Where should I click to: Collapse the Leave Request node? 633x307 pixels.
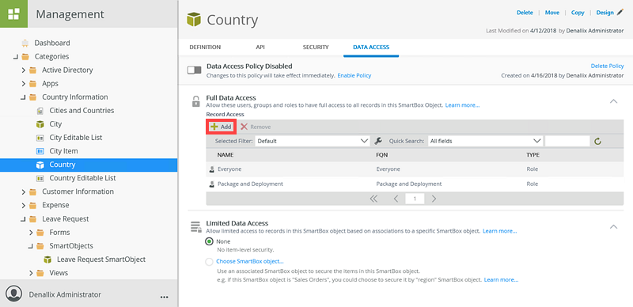[23, 219]
